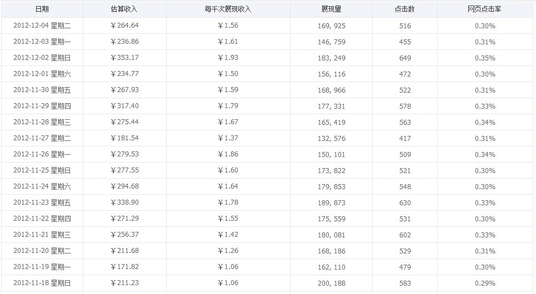Click income value ¥234.77
The width and height of the screenshot is (536, 294).
click(124, 73)
